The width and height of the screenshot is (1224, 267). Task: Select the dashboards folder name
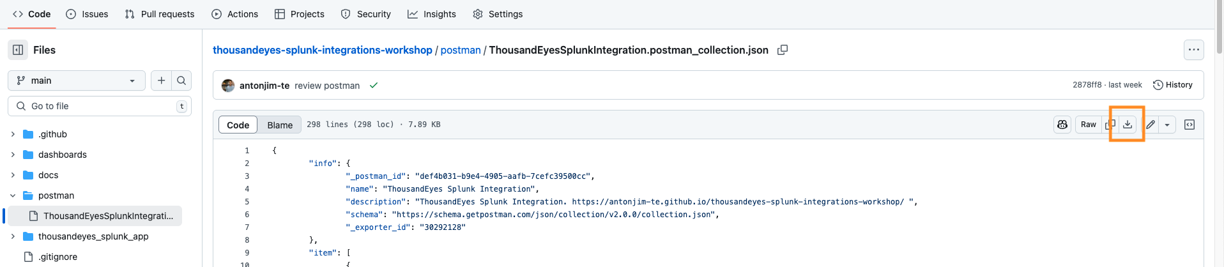(63, 155)
